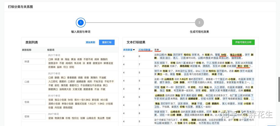Click result row starting 这个月都买了好几次了
Image resolution: width=280 pixels, height=126 pixels.
189,121
